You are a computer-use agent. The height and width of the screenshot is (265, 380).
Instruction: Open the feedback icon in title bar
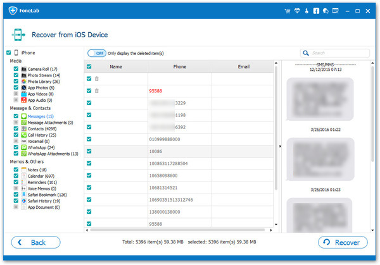pos(336,11)
